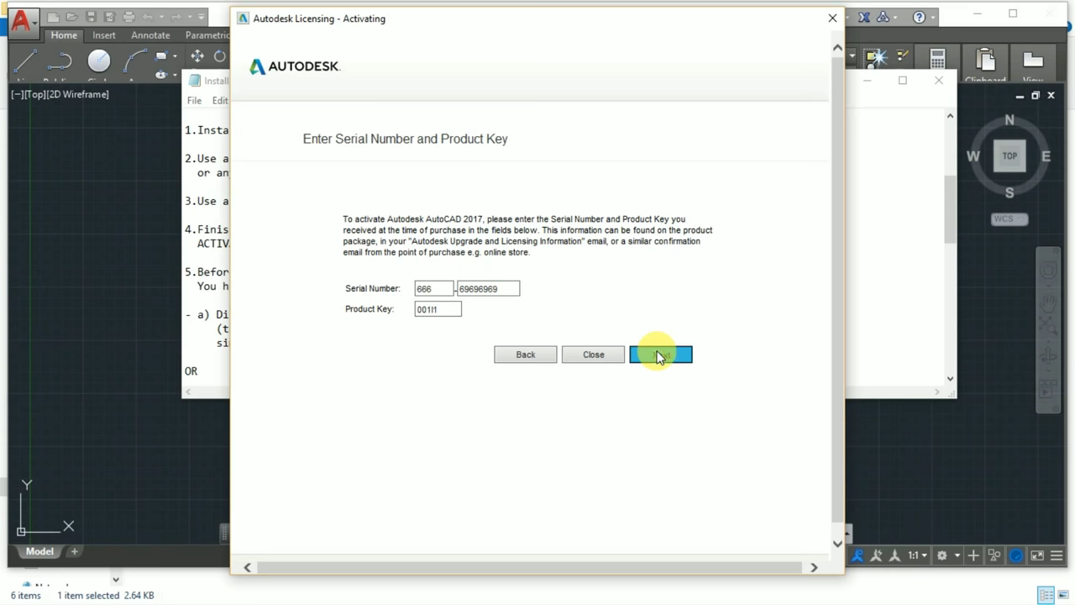
Task: Click the Close button in licensing dialog
Action: (x=594, y=355)
